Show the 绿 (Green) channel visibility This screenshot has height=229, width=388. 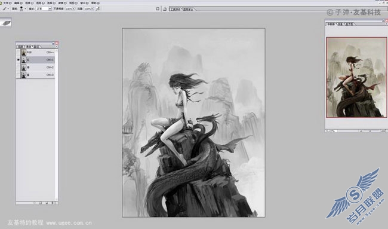click(18, 68)
